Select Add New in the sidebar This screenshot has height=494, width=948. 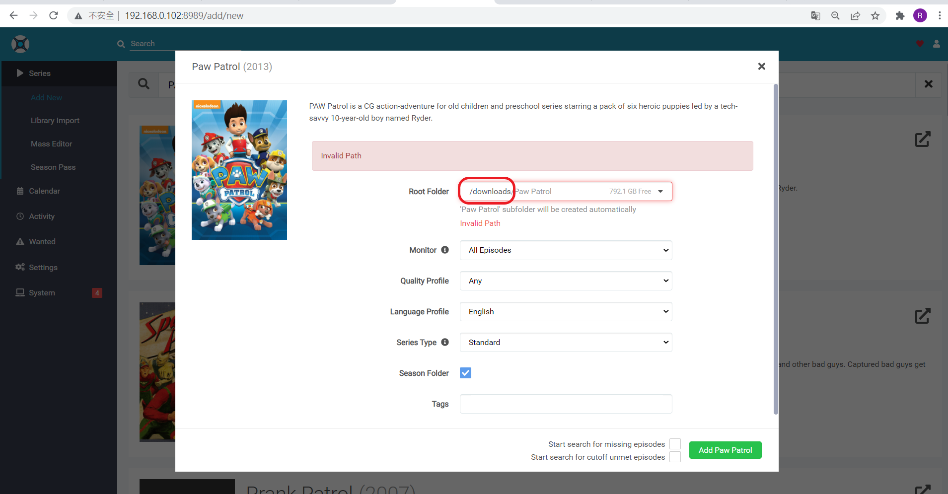[x=46, y=98]
